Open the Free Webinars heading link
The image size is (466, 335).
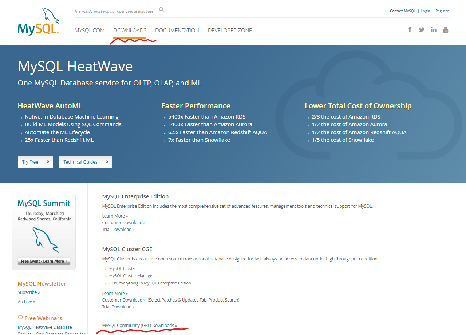[x=43, y=318]
